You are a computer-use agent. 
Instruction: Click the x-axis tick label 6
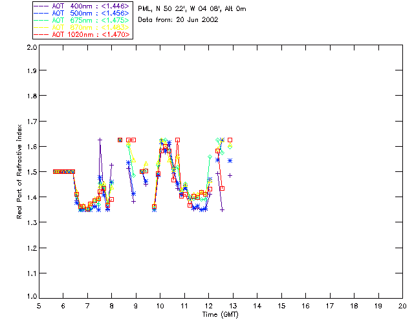click(x=63, y=306)
